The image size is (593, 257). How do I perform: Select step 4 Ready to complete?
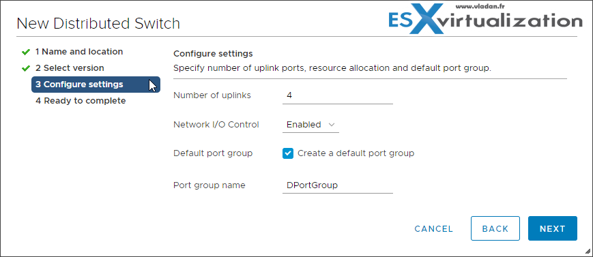[81, 101]
